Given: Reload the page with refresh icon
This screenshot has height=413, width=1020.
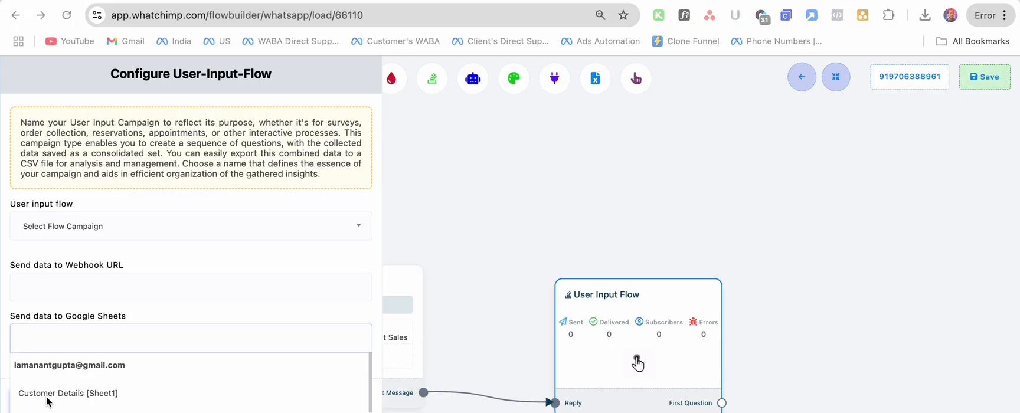Looking at the screenshot, I should [x=67, y=15].
